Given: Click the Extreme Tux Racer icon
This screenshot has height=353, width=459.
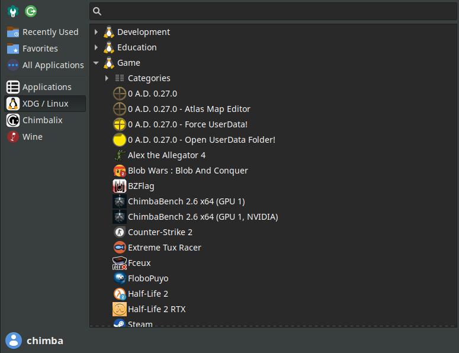Looking at the screenshot, I should pyautogui.click(x=120, y=248).
